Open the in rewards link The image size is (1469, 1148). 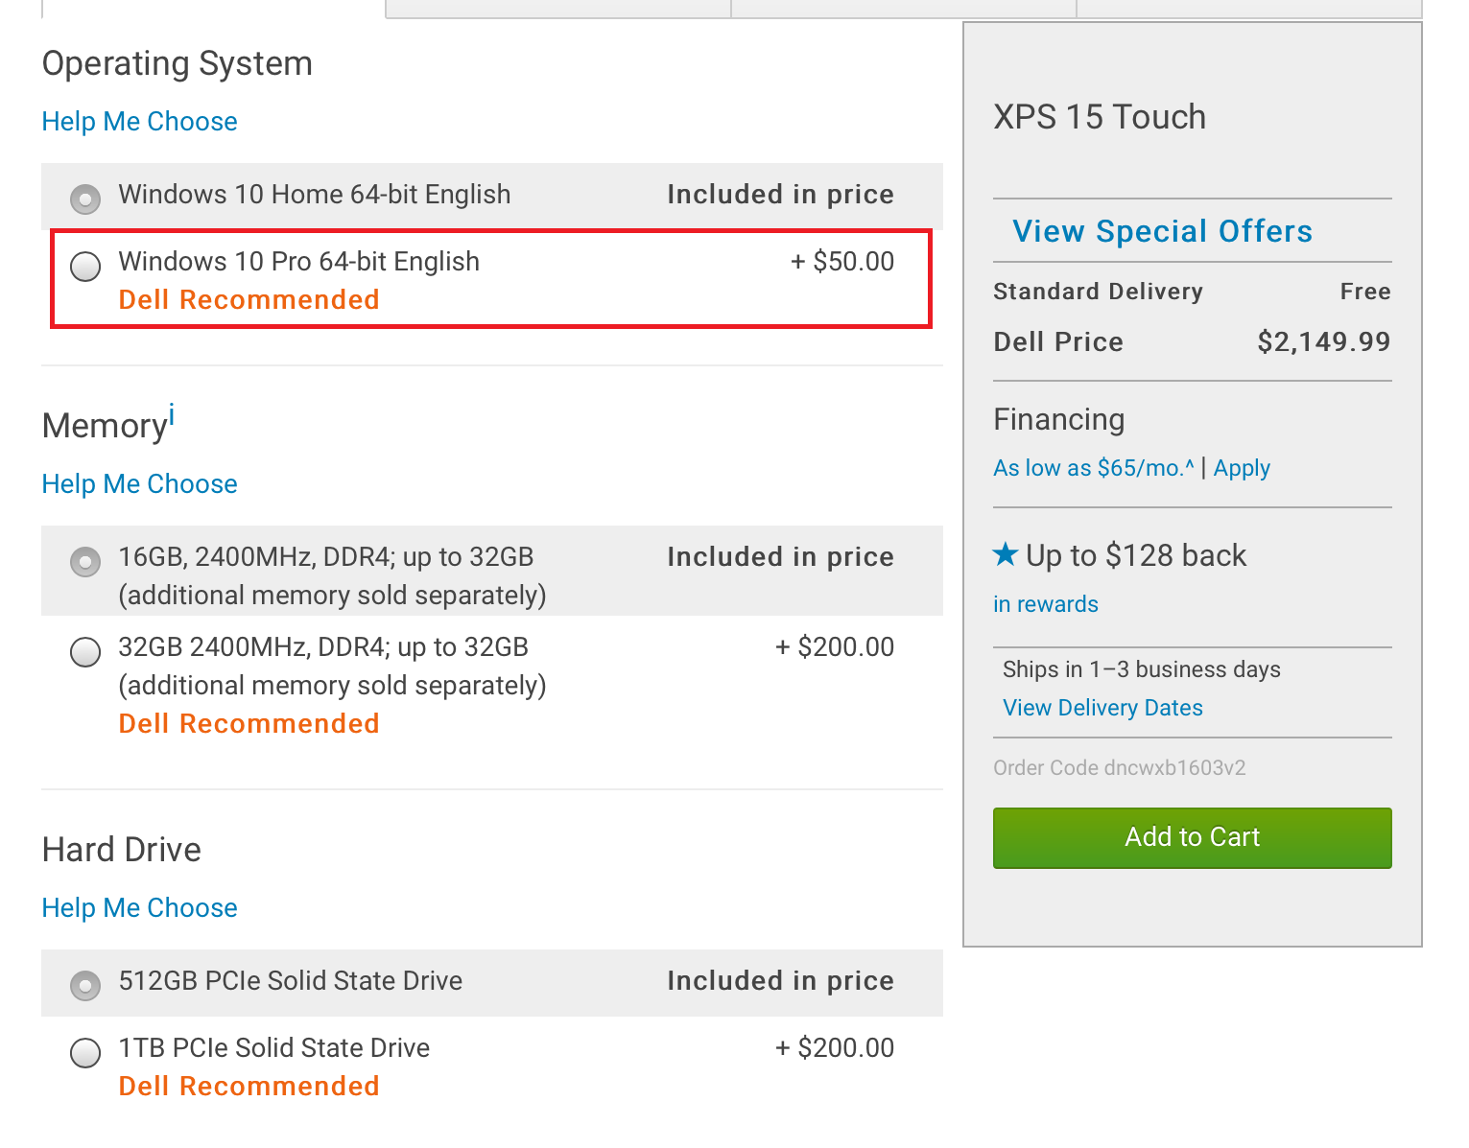click(x=1045, y=604)
